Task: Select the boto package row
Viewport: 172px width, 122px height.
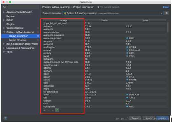Action: tap(105, 83)
